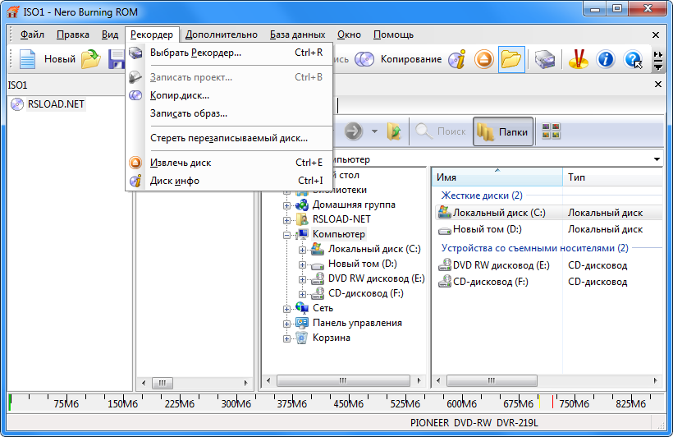This screenshot has height=437, width=673.
Task: Open the address bar dropdown arrow
Action: point(657,159)
